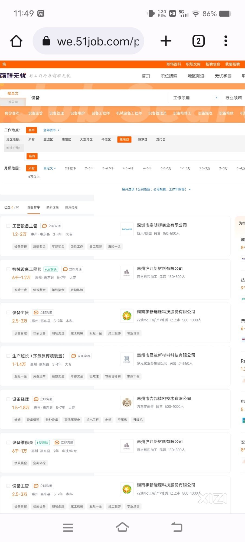
Task: Open 职位搜索 navigation item
Action: (169, 76)
